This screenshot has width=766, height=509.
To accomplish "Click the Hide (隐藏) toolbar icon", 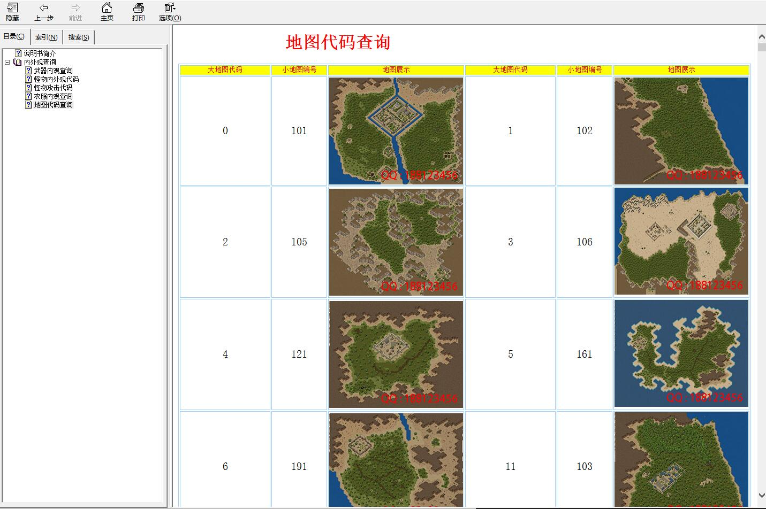I will coord(12,8).
